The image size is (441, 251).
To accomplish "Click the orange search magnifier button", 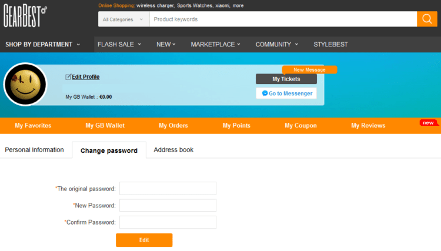I will pos(427,19).
